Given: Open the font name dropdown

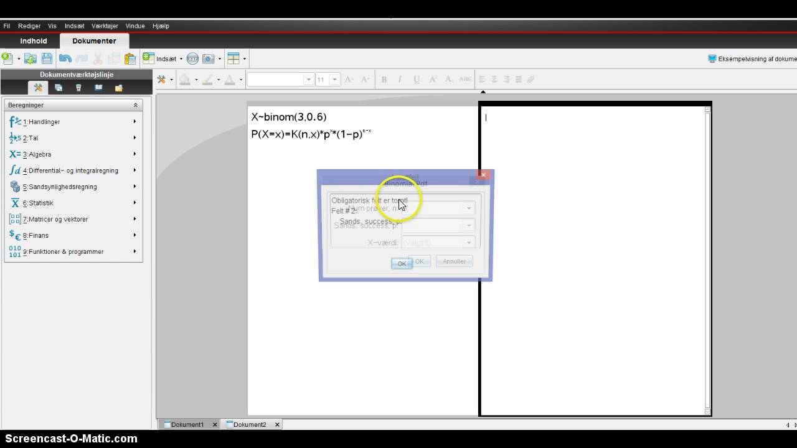Looking at the screenshot, I should click(308, 80).
